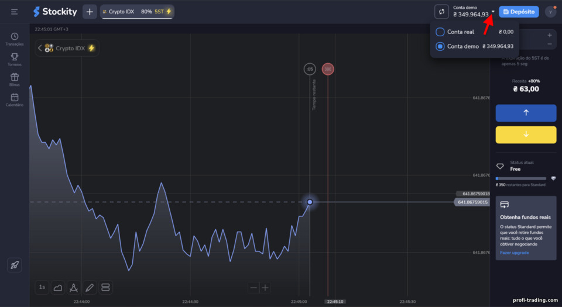The image size is (562, 307).
Task: Open the indicators compass tool
Action: [74, 287]
